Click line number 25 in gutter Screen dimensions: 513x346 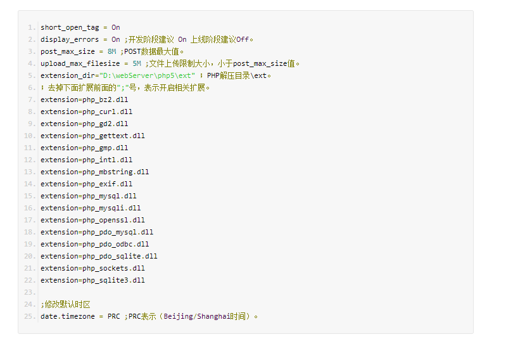click(30, 316)
